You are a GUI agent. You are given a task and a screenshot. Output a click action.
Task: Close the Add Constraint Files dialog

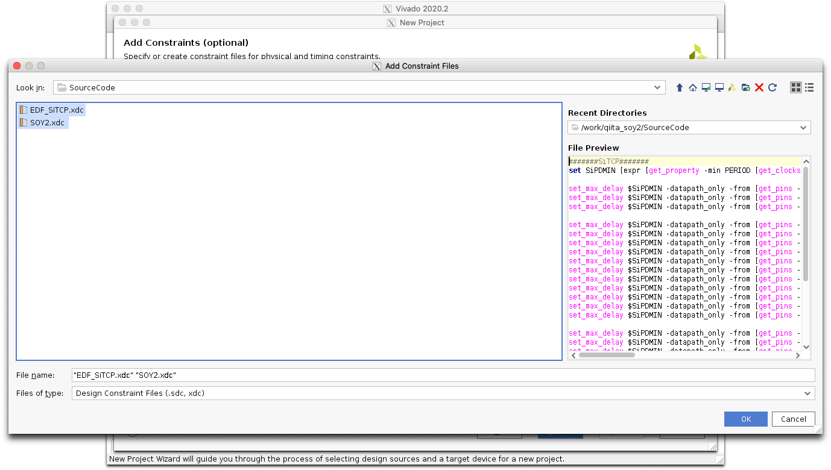(x=17, y=66)
